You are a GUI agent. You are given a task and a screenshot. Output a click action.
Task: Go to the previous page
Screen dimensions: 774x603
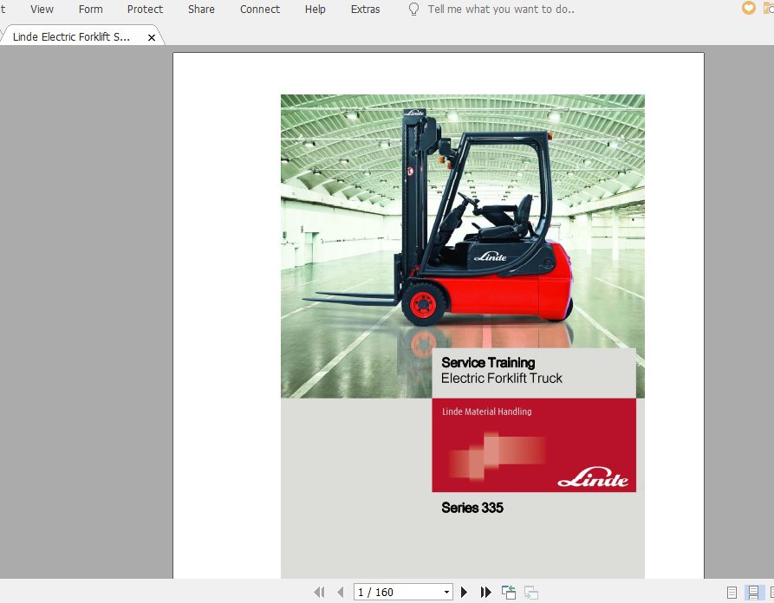click(x=340, y=593)
